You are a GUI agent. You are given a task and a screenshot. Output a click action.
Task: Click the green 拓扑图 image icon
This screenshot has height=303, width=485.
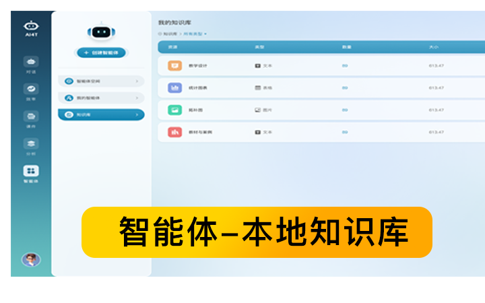[174, 110]
